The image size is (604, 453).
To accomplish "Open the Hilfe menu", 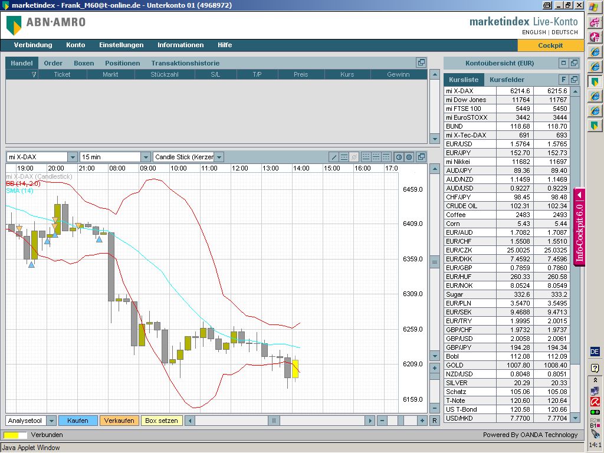I will [x=225, y=45].
